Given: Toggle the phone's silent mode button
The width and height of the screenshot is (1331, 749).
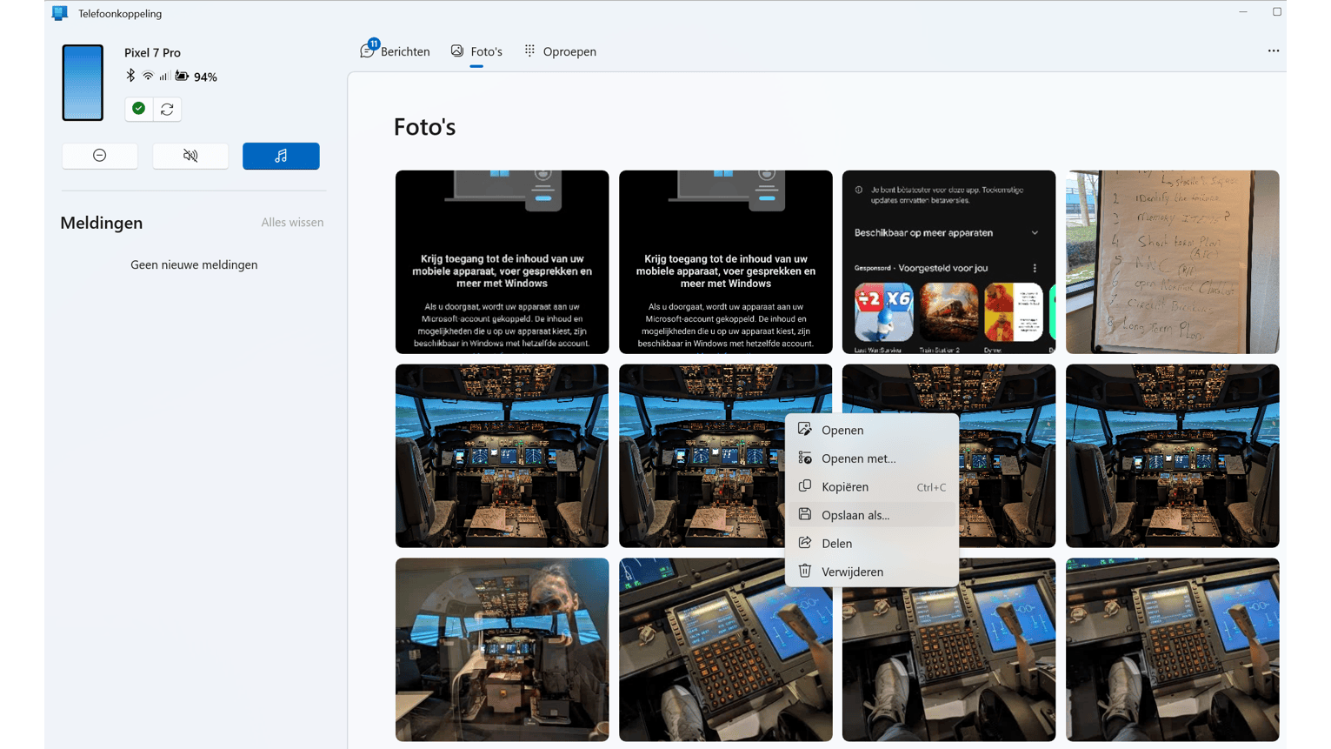Looking at the screenshot, I should 190,156.
